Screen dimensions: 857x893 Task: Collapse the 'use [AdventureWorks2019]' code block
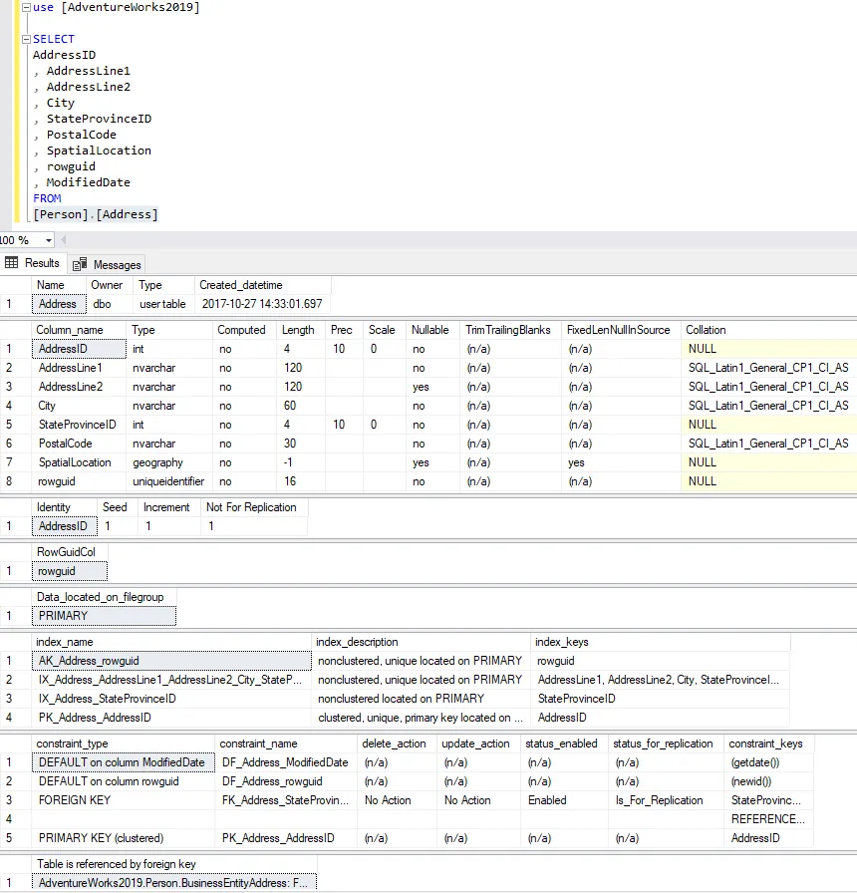click(x=26, y=7)
